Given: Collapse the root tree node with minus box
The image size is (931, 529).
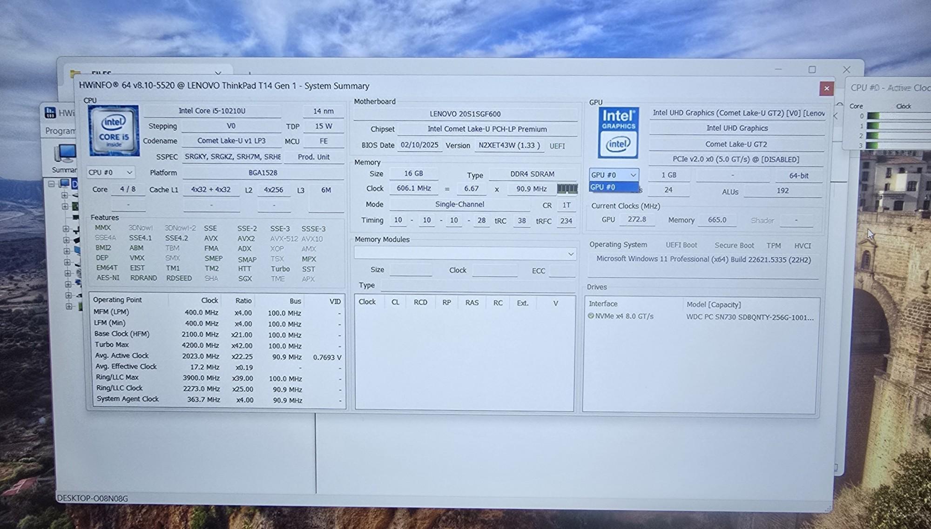Looking at the screenshot, I should [x=52, y=184].
